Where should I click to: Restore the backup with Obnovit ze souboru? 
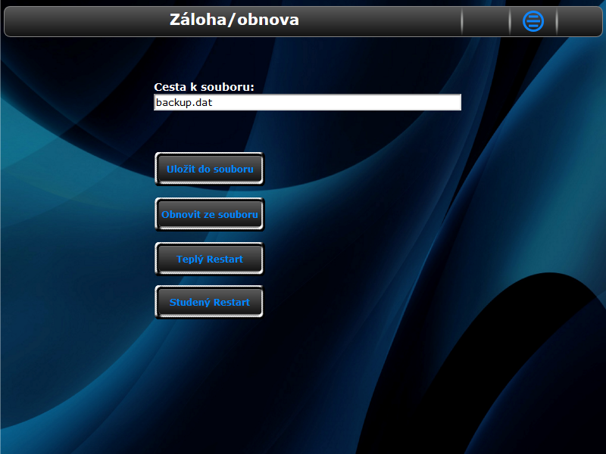click(x=210, y=214)
